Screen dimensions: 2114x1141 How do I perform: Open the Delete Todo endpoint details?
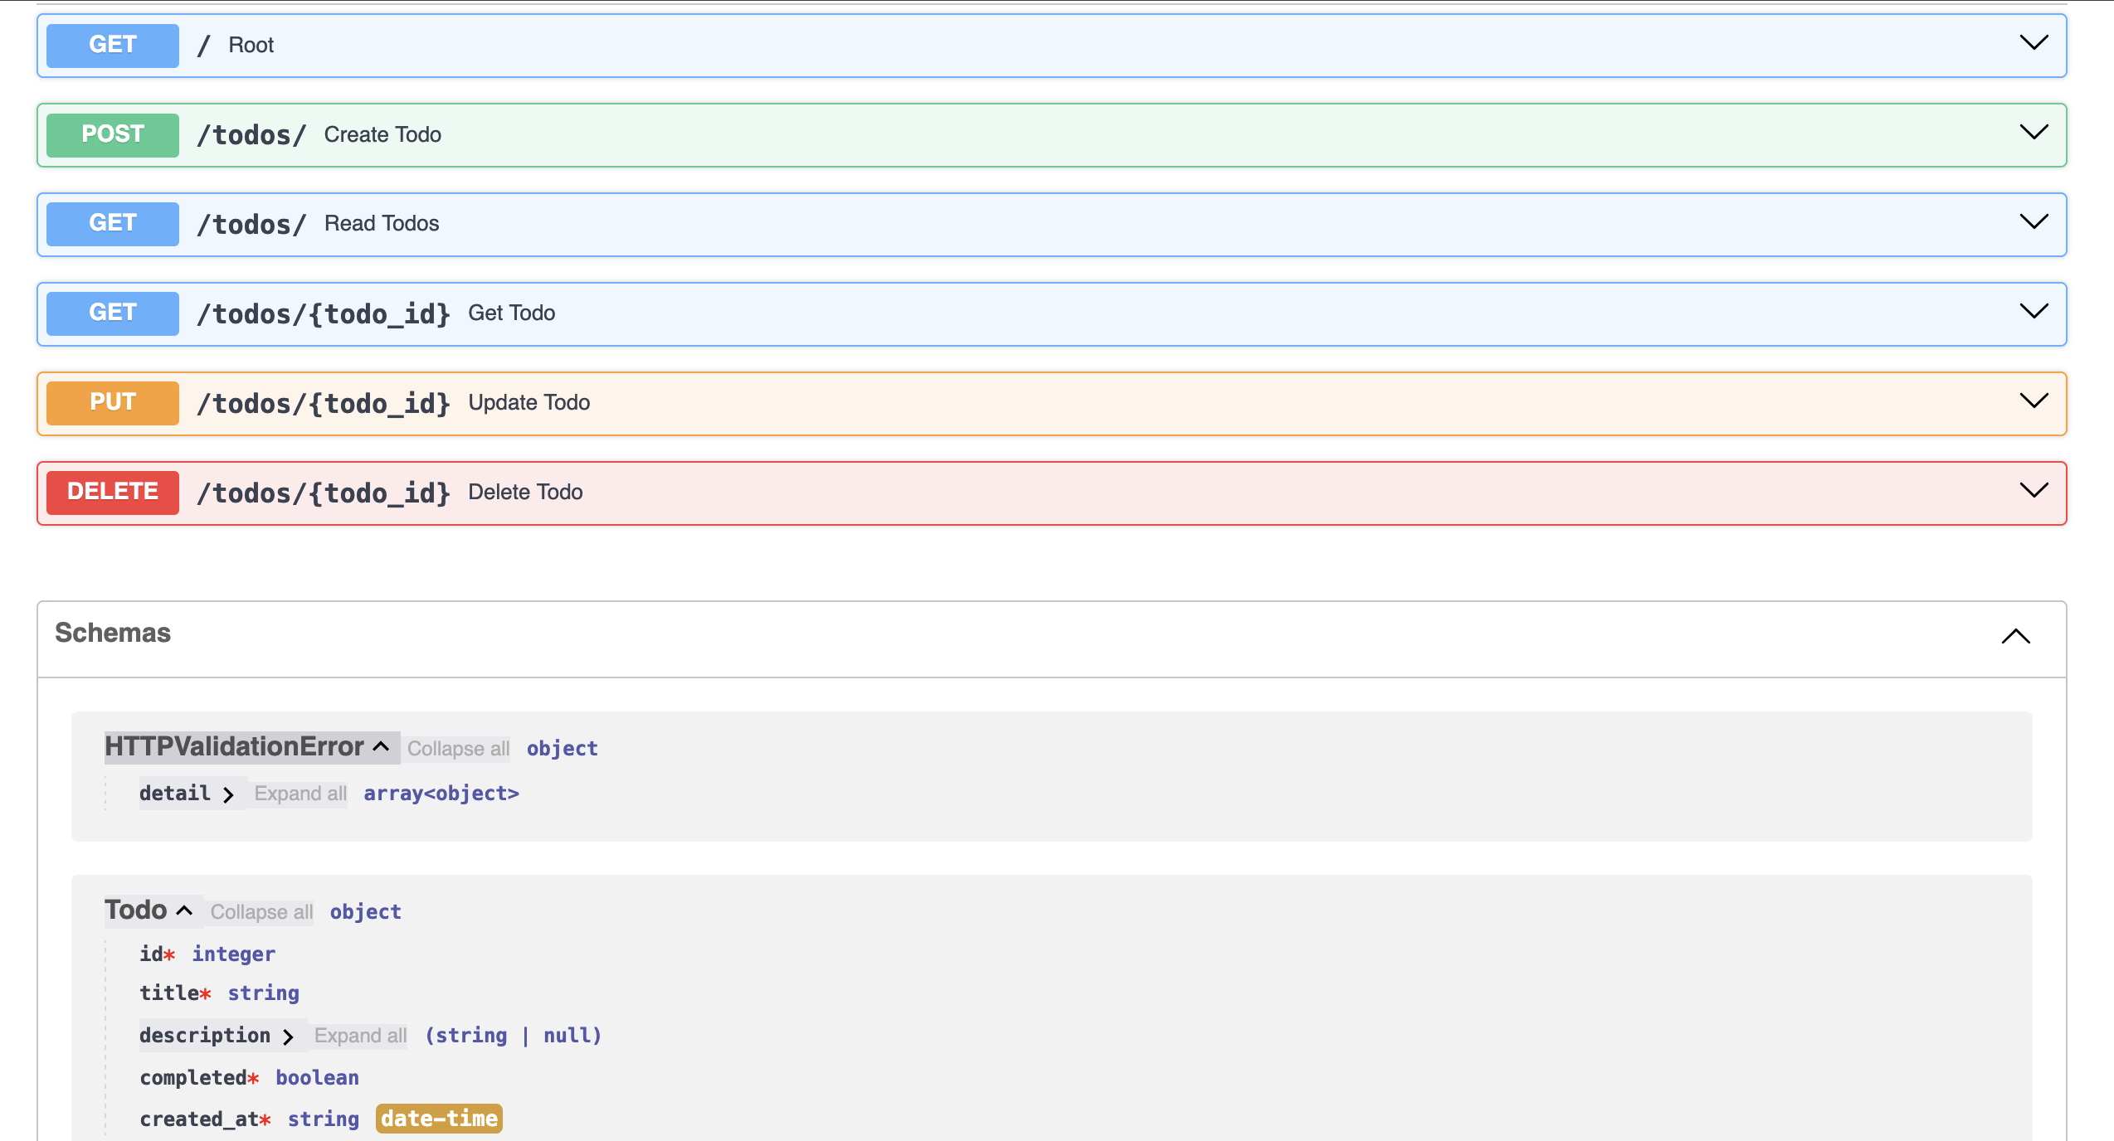click(2032, 490)
